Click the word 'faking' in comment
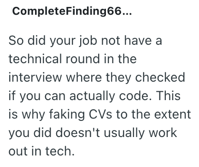This screenshot has width=199, height=167. coord(67,115)
